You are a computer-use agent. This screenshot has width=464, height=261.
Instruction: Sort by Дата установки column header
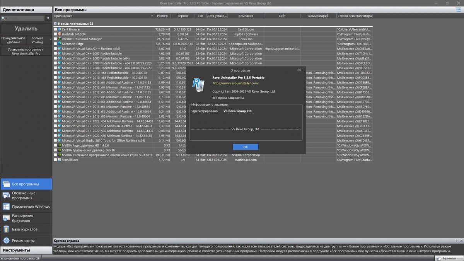click(217, 16)
